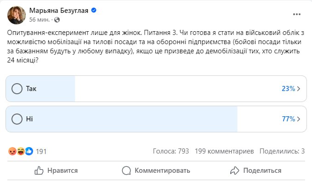This screenshot has width=312, height=182.
Task: Click the Ні poll result bar
Action: click(x=156, y=119)
